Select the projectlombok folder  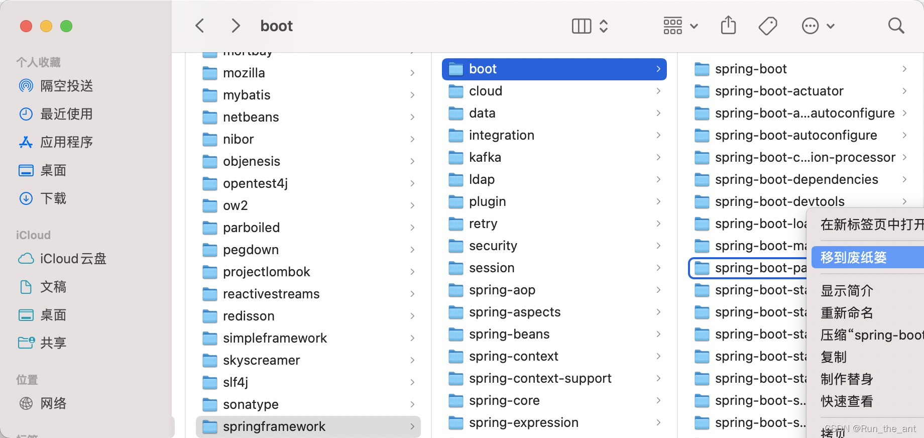(x=308, y=272)
